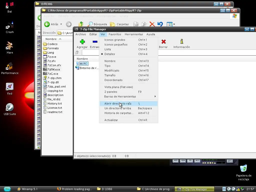Screen dimensions: 256x192
Task: Open Explorer views dropdown arrow
Action: click(x=174, y=24)
